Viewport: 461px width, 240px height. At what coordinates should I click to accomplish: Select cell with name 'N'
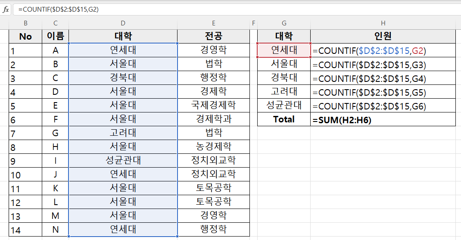55,230
